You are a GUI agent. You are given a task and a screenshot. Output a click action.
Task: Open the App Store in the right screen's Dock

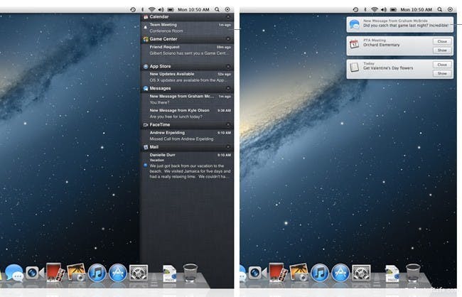click(x=340, y=273)
